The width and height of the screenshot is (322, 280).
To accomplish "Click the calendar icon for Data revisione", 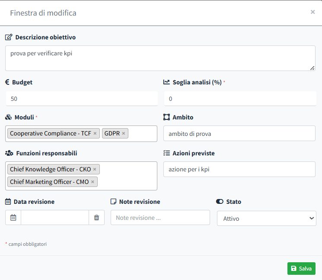I will (13, 218).
